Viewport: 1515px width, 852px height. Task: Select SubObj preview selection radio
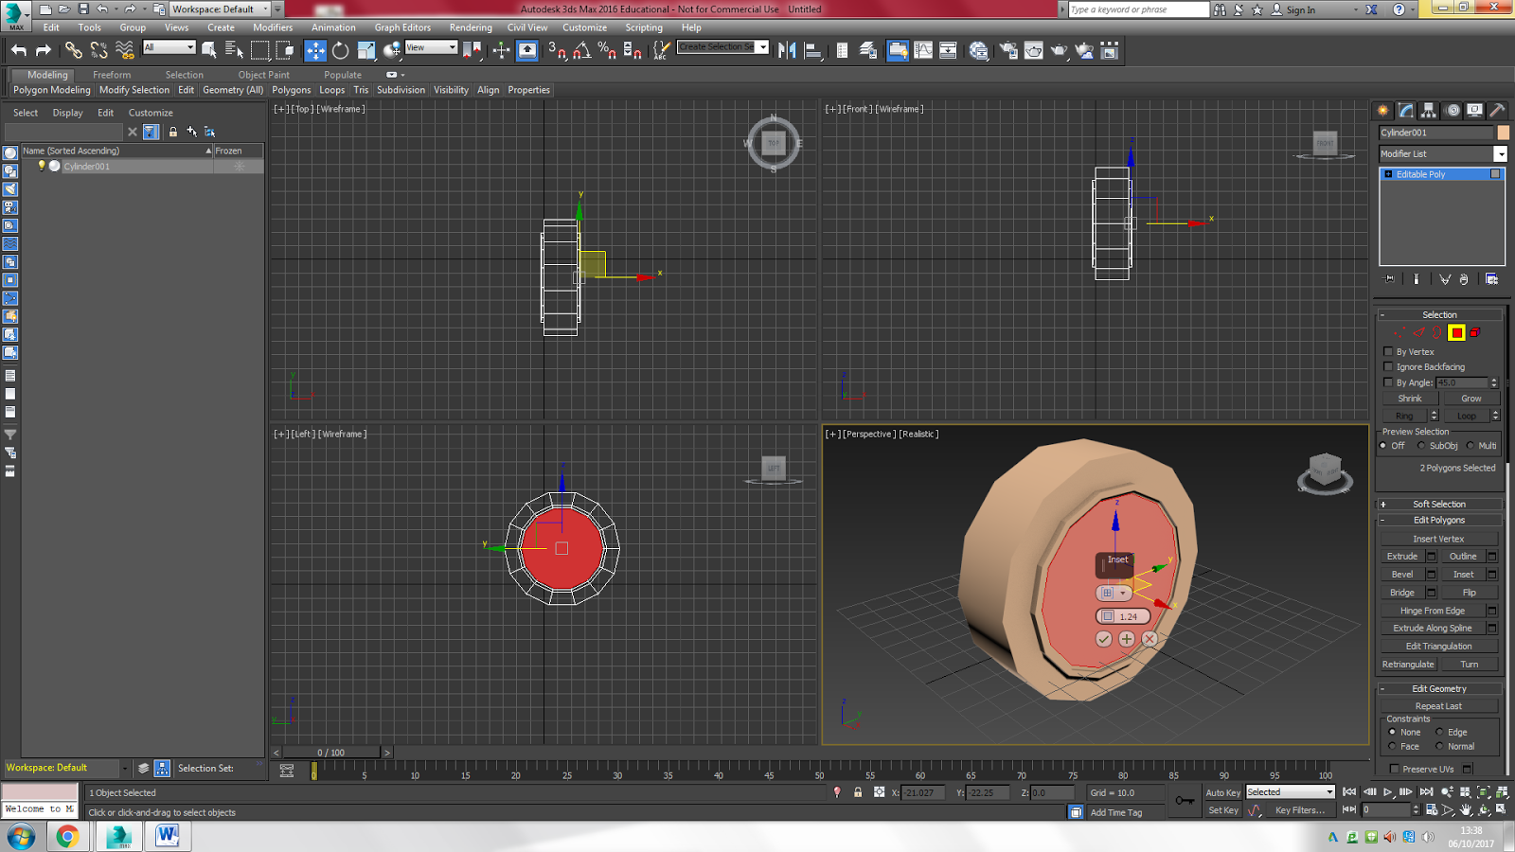(1421, 446)
